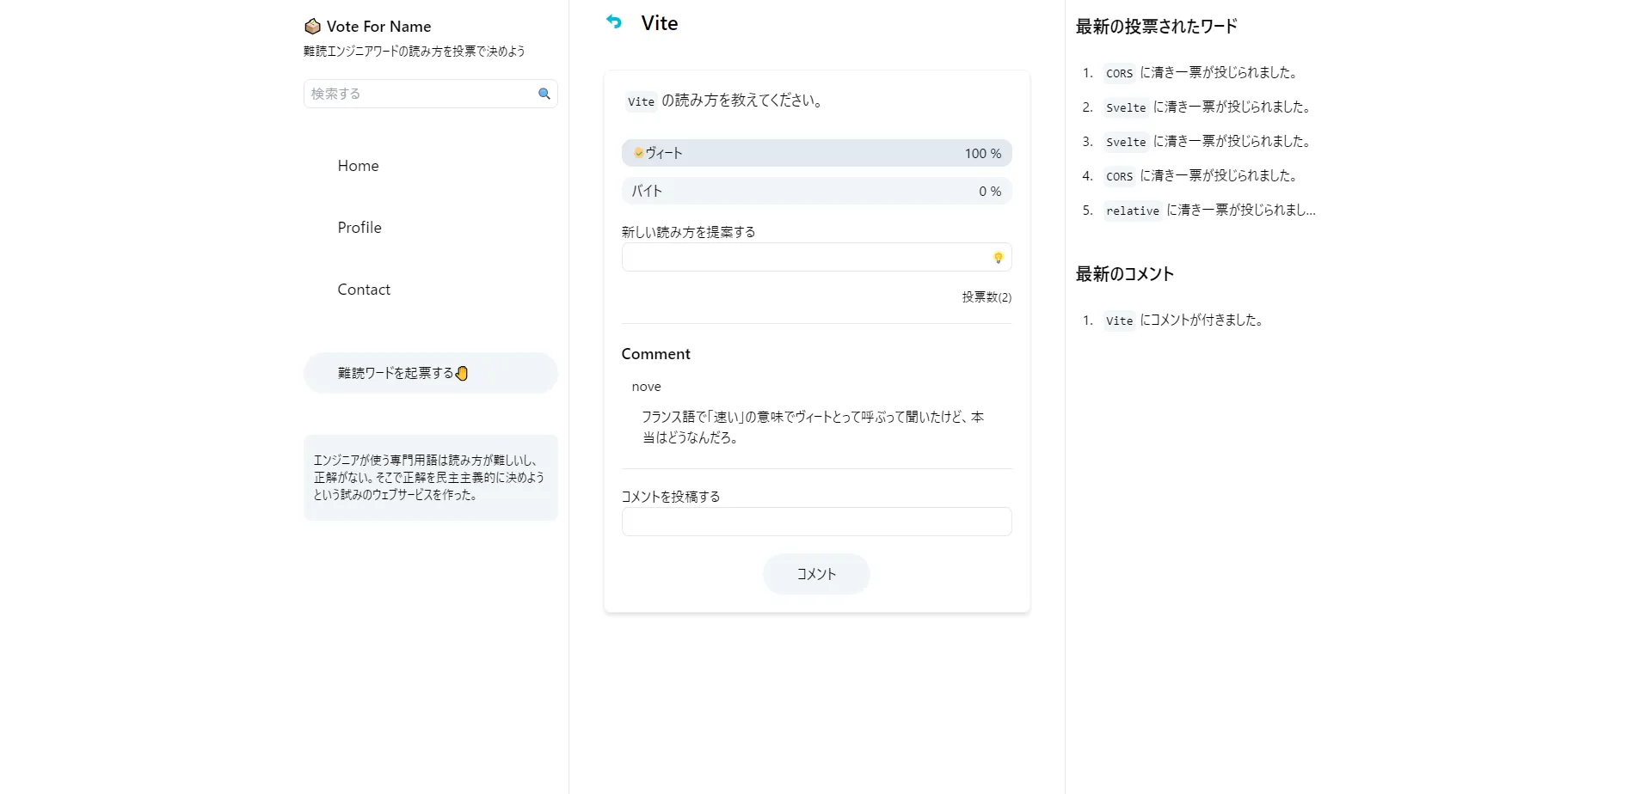Open the Home menu item
Screen dimensions: 1635x794
click(358, 166)
